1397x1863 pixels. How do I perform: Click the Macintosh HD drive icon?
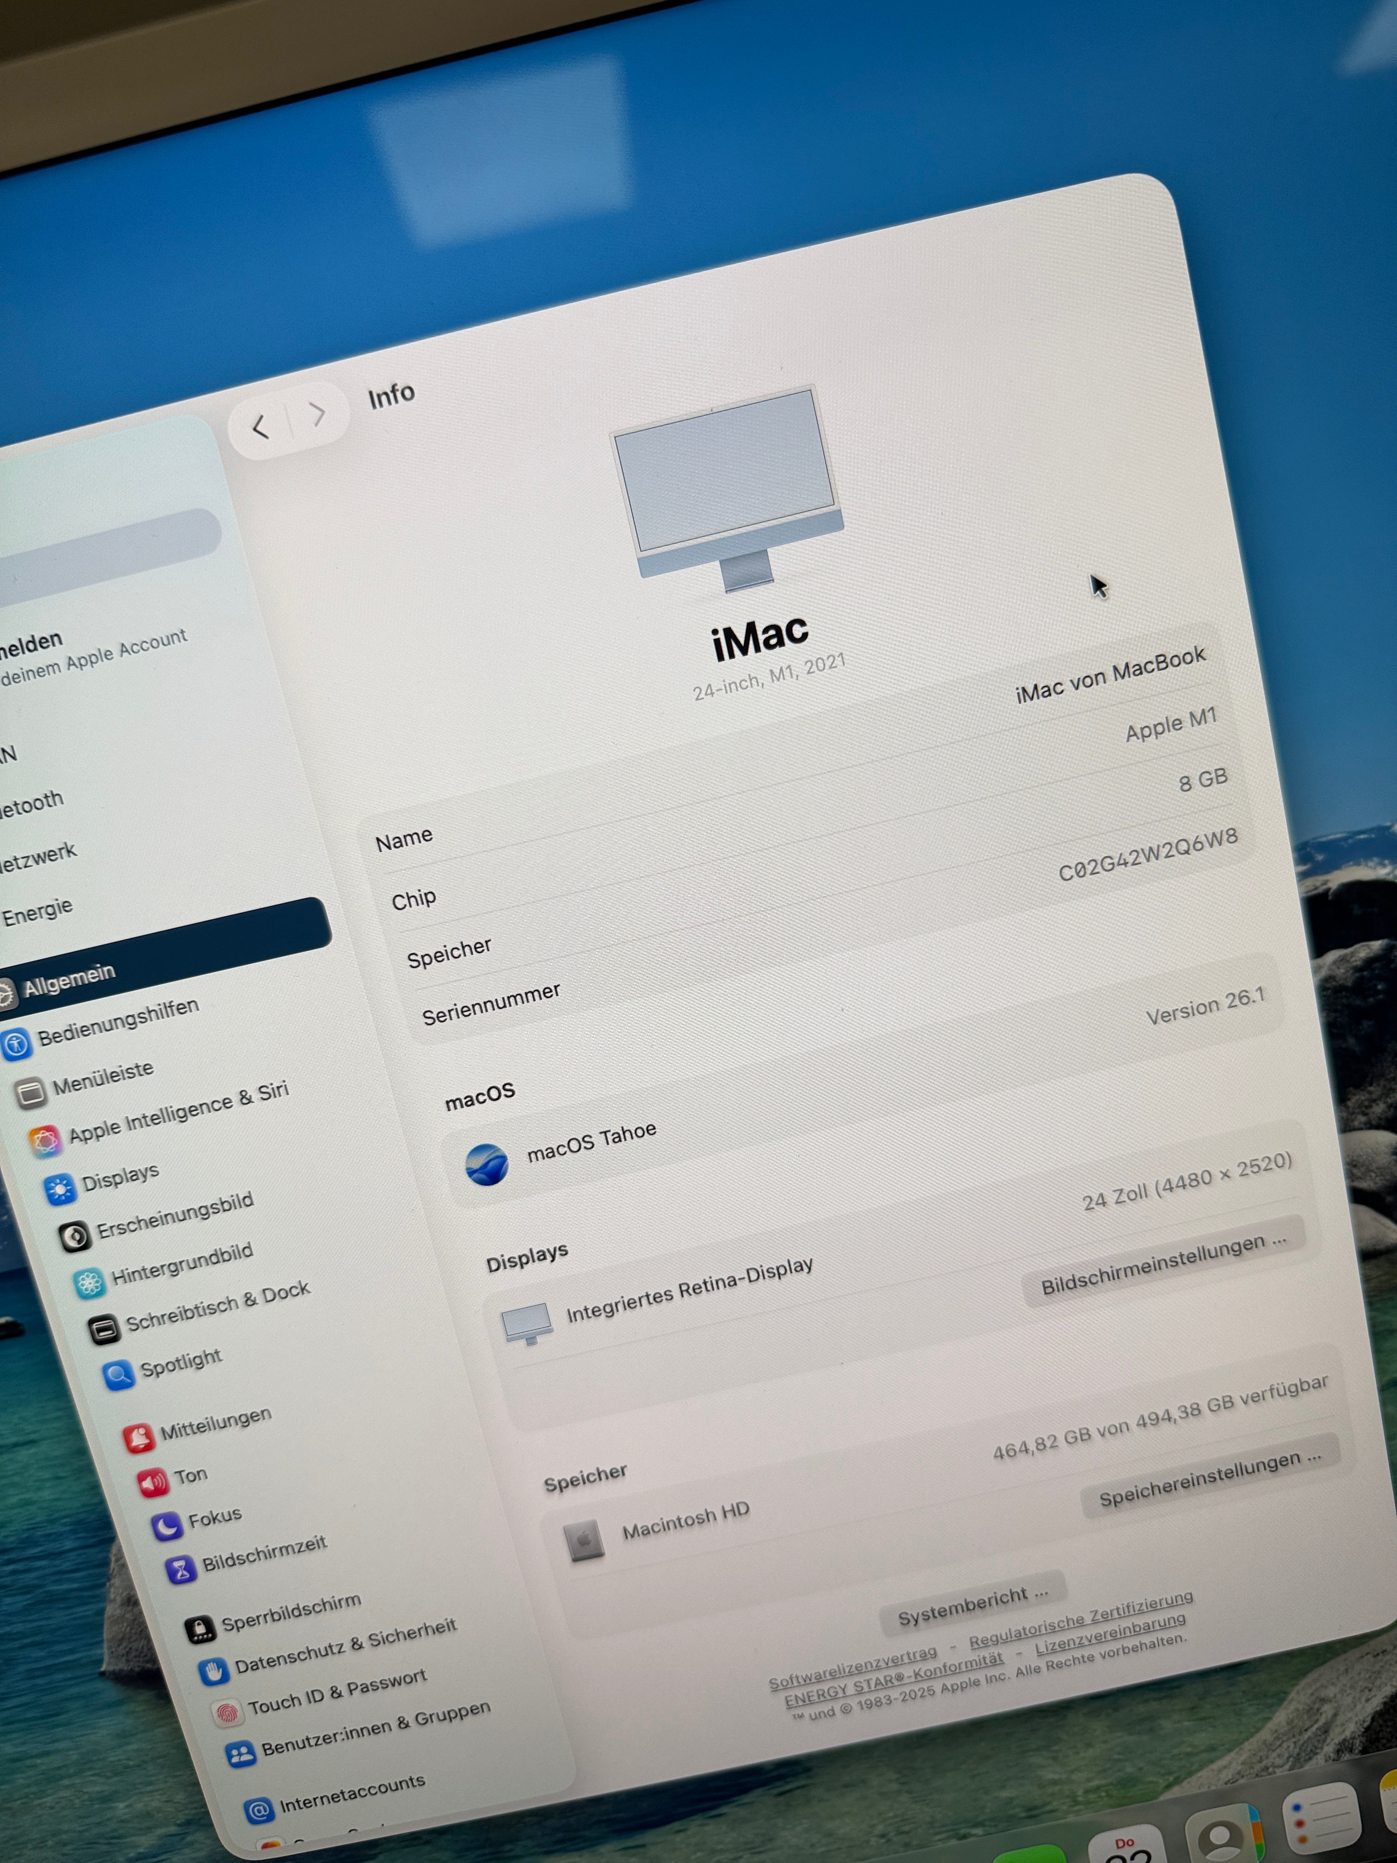point(583,1540)
